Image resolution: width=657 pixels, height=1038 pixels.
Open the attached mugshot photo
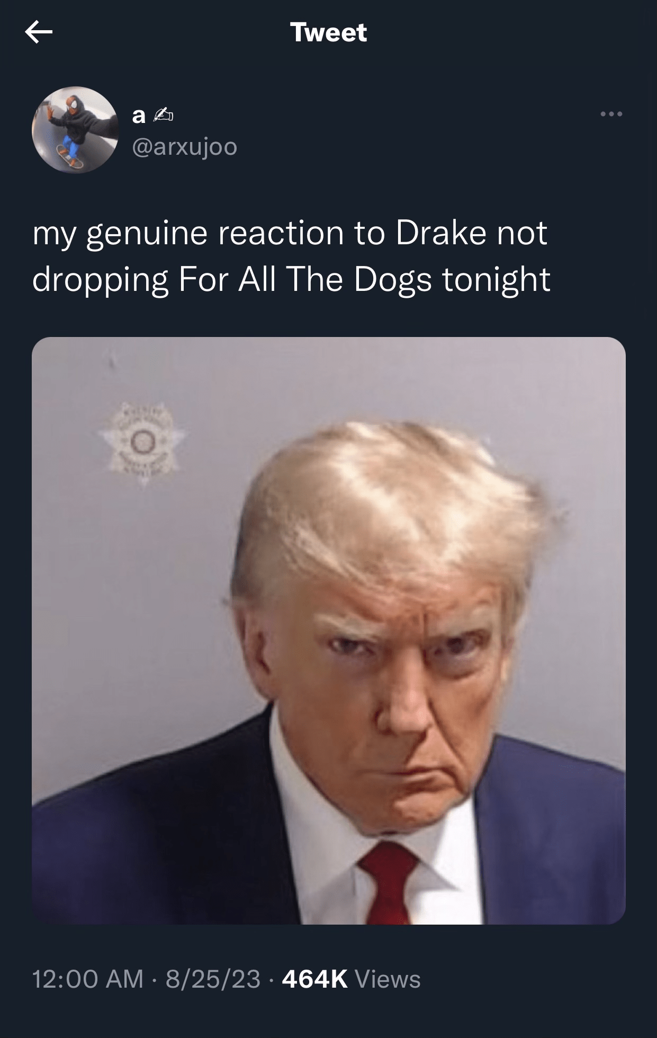(x=329, y=631)
